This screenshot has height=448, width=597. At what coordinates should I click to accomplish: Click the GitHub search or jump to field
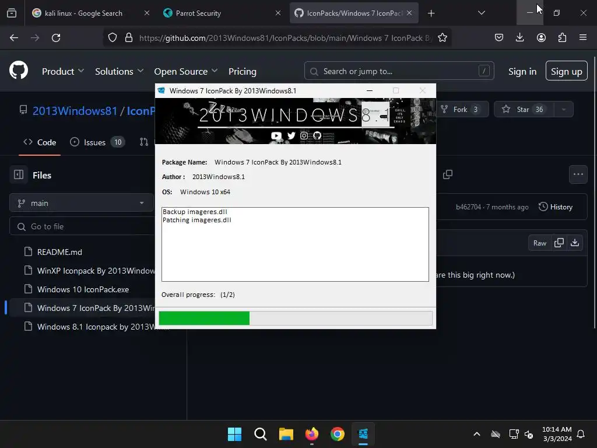click(x=399, y=71)
